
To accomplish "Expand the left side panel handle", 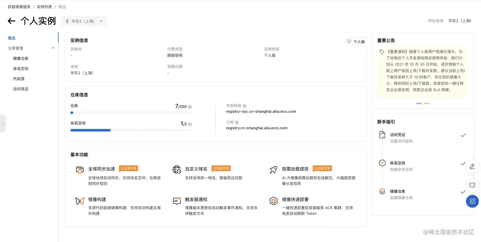I will [3, 124].
